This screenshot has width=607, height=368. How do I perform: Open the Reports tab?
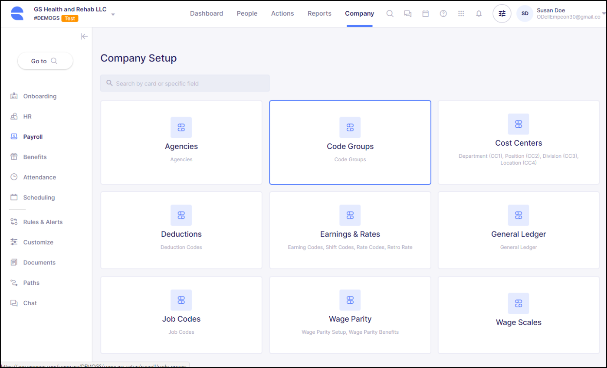click(319, 13)
